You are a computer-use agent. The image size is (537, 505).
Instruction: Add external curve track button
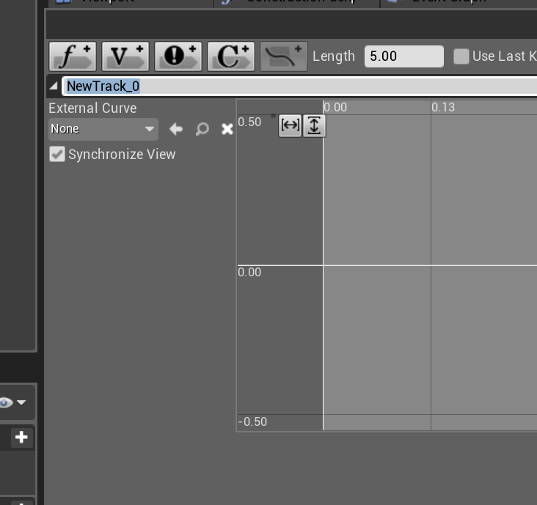[x=284, y=56]
